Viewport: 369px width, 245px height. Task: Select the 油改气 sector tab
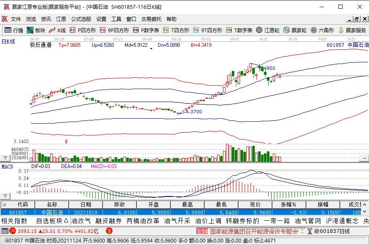click(x=81, y=221)
